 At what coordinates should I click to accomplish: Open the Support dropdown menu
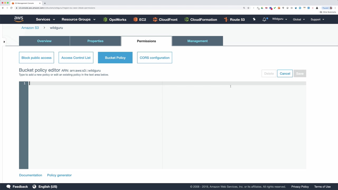tap(317, 20)
